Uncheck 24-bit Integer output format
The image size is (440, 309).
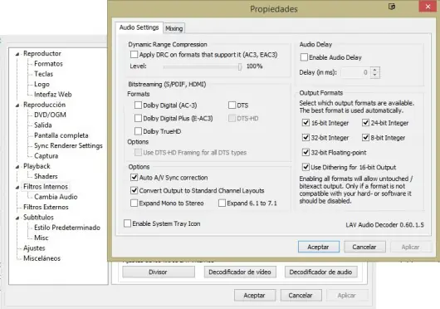click(365, 123)
